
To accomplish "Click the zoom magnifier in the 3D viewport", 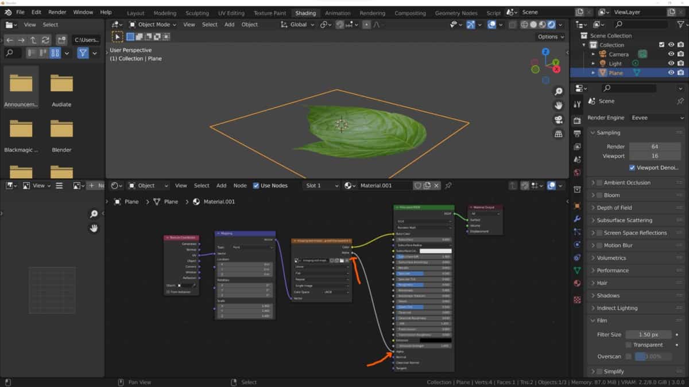I will click(x=558, y=91).
